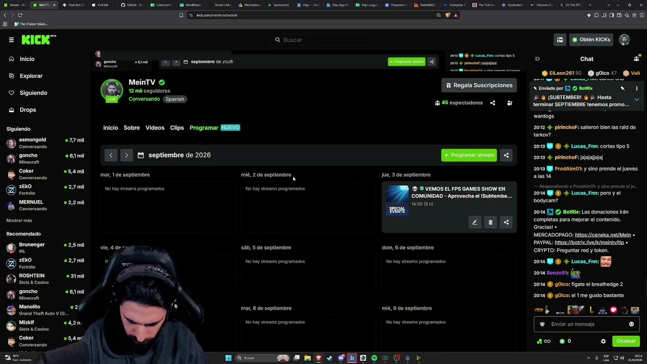Click the Programar stream button
Image resolution: width=647 pixels, height=364 pixels.
469,155
